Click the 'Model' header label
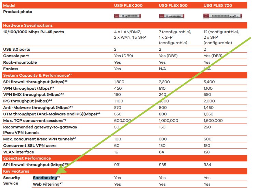256x188 pixels. point(9,5)
